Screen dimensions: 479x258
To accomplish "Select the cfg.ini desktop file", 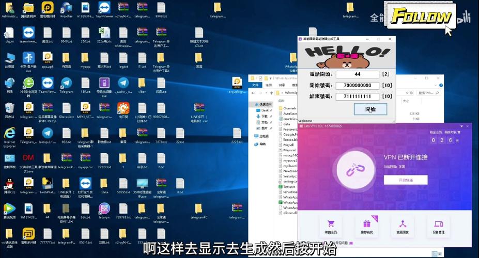I will (9, 36).
